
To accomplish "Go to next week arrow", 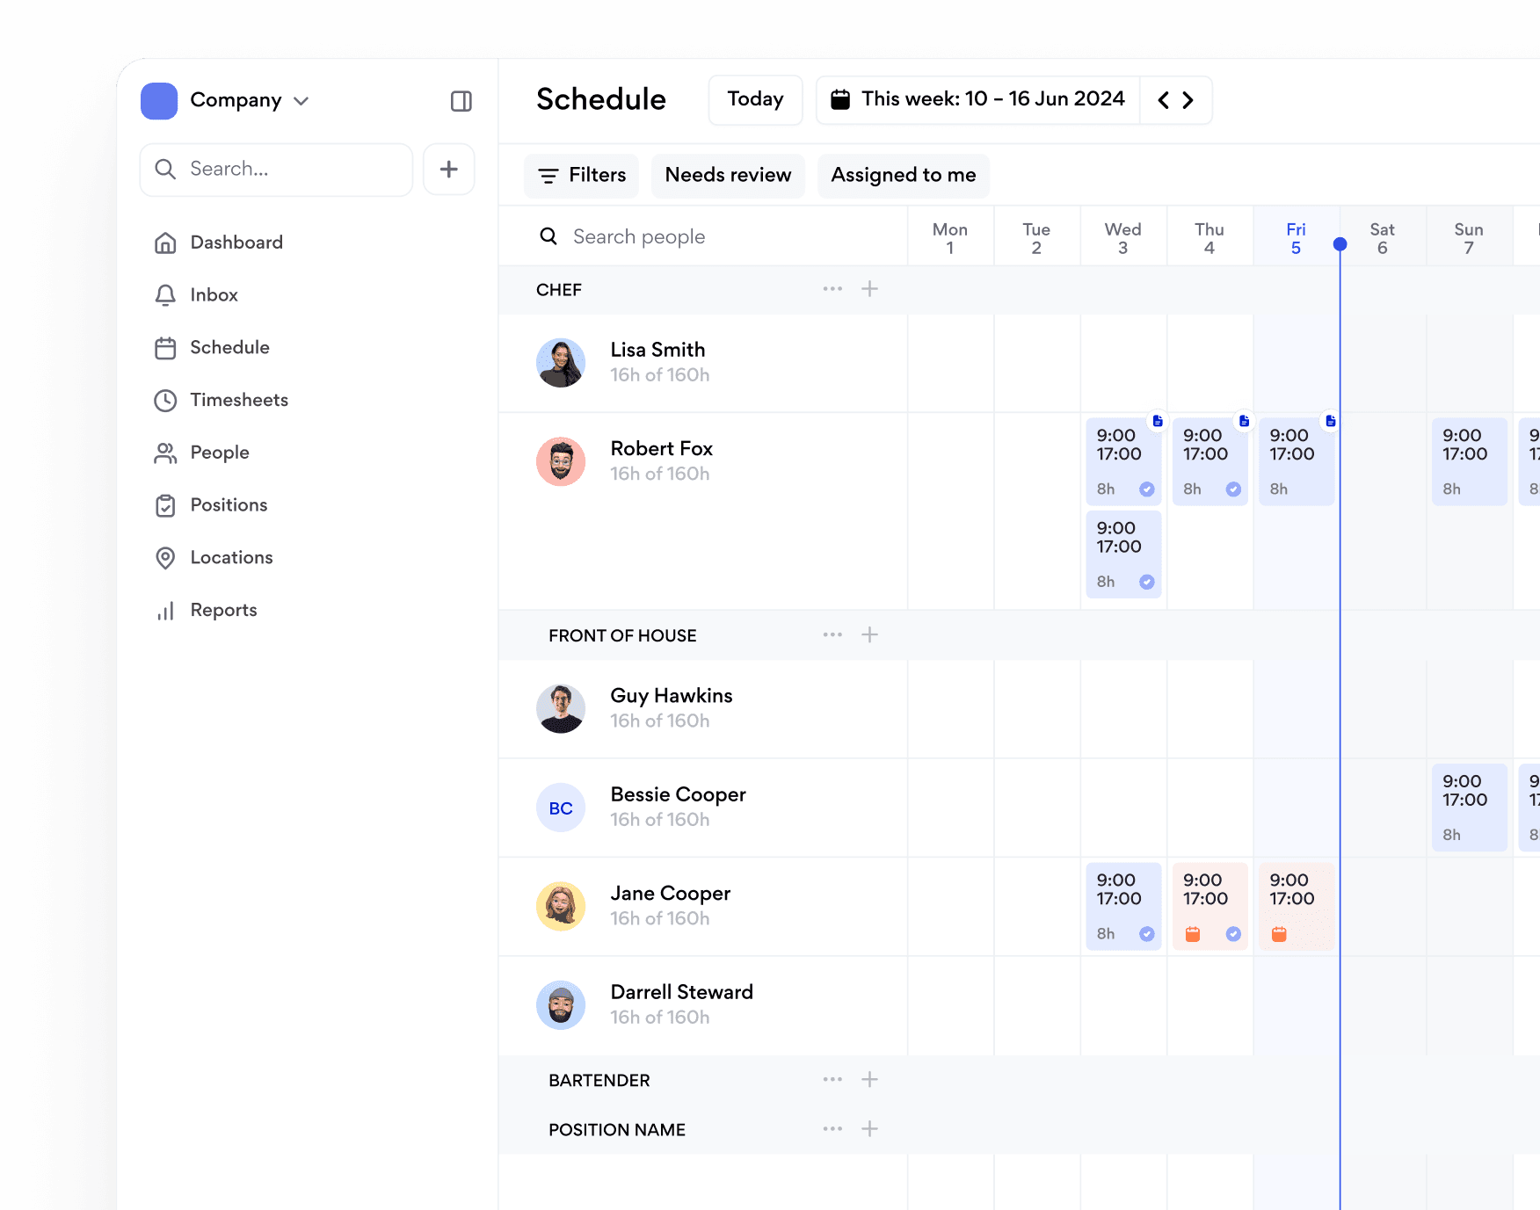I will click(x=1188, y=100).
